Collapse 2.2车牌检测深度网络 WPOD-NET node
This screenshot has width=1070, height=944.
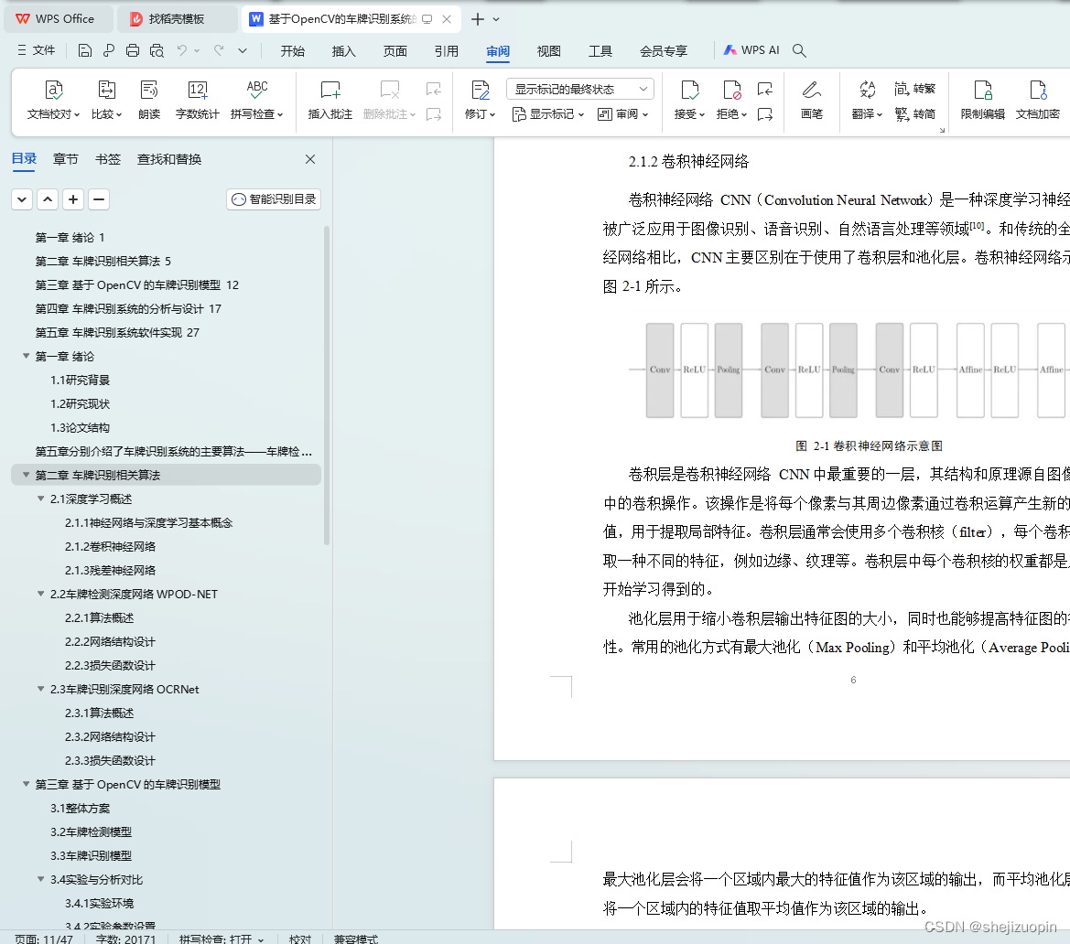[41, 594]
